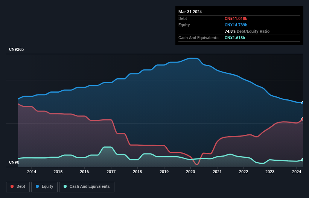Toggle the Debt series legend button
The width and height of the screenshot is (309, 198).
click(18, 187)
